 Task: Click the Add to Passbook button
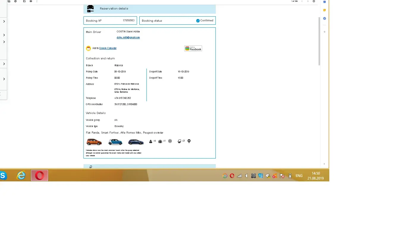click(x=193, y=48)
